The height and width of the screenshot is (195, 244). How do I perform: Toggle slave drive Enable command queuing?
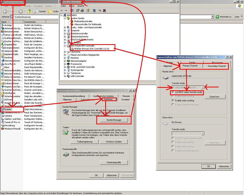[x=173, y=151]
